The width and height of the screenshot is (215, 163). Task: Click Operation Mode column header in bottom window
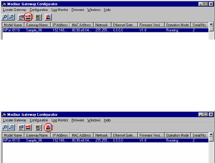[x=177, y=135]
